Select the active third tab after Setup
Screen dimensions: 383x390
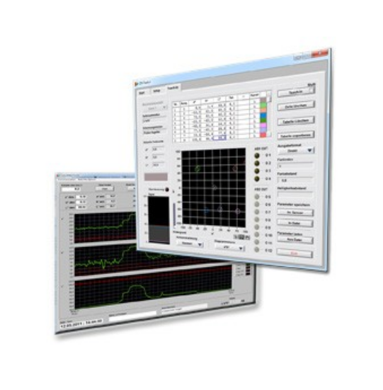(173, 88)
